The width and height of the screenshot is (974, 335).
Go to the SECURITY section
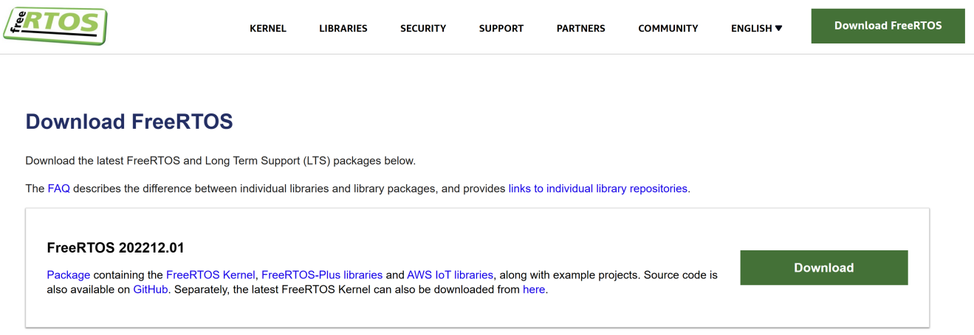click(x=423, y=29)
